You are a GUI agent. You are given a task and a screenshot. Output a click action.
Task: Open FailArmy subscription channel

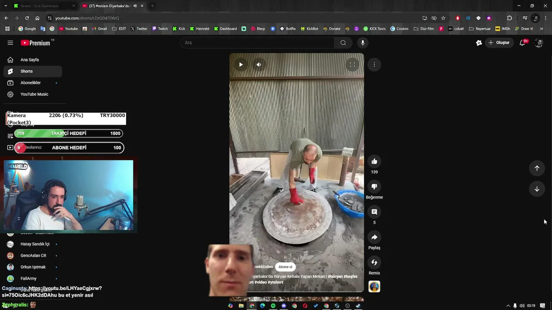(x=33, y=279)
